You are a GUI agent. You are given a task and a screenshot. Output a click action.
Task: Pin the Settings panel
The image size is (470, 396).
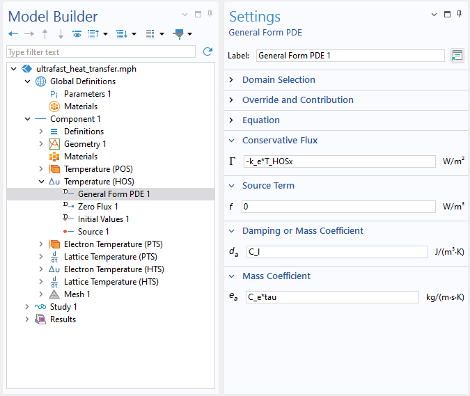pos(460,14)
